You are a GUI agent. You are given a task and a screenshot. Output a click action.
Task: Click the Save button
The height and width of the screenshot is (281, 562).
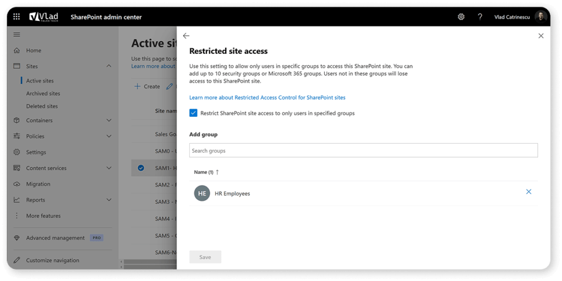205,257
